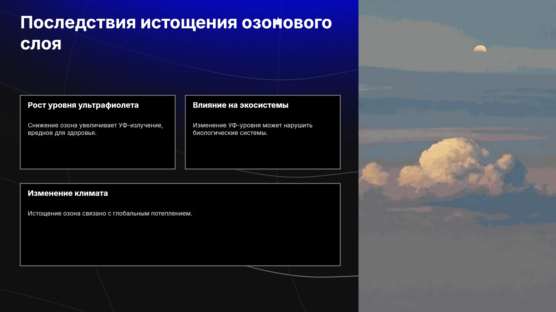Click the word 'истощения' in the title
556x312 pixels.
pyautogui.click(x=189, y=23)
